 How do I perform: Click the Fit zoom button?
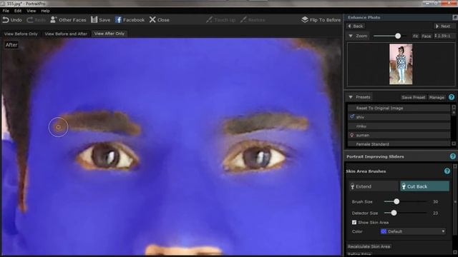coord(415,36)
